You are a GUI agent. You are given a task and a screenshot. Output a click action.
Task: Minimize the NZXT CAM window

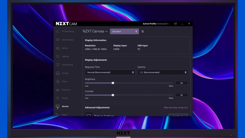coord(182,24)
